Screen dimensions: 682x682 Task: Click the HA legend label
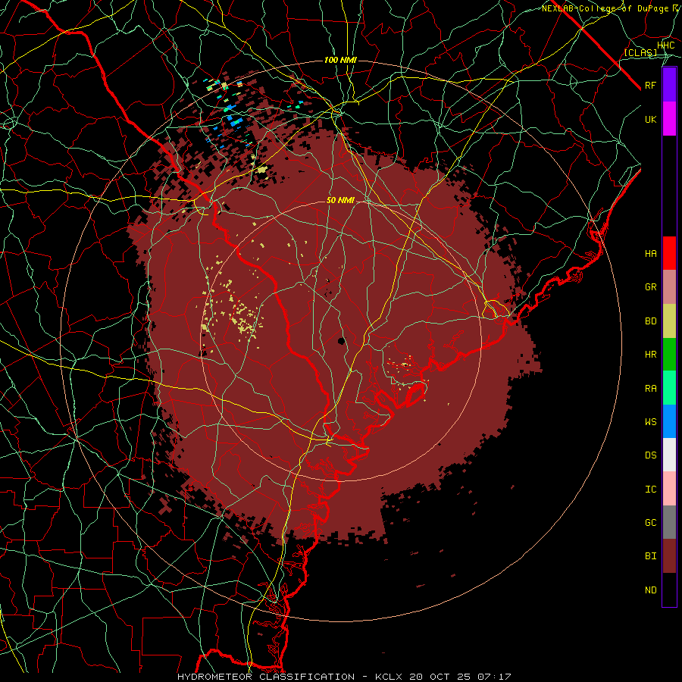(651, 254)
